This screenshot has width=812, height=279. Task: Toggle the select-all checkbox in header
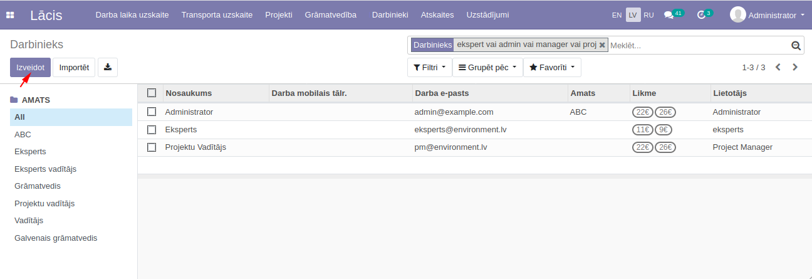pos(152,93)
